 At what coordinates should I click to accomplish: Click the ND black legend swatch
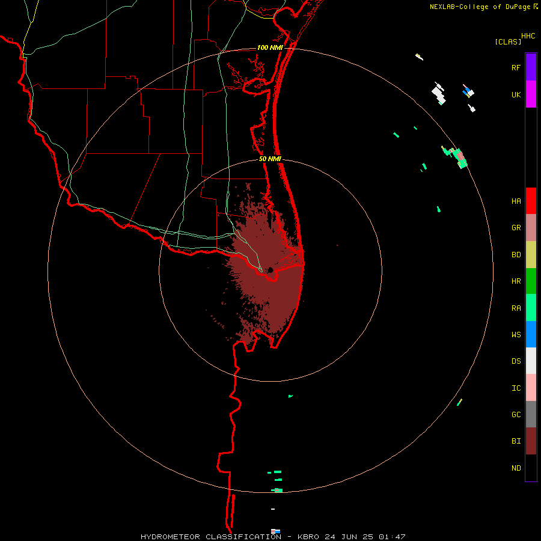(x=531, y=468)
